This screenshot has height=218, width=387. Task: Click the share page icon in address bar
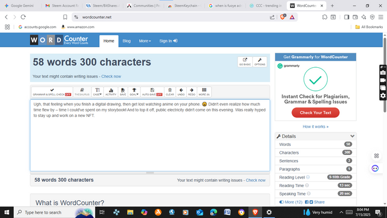pyautogui.click(x=272, y=17)
